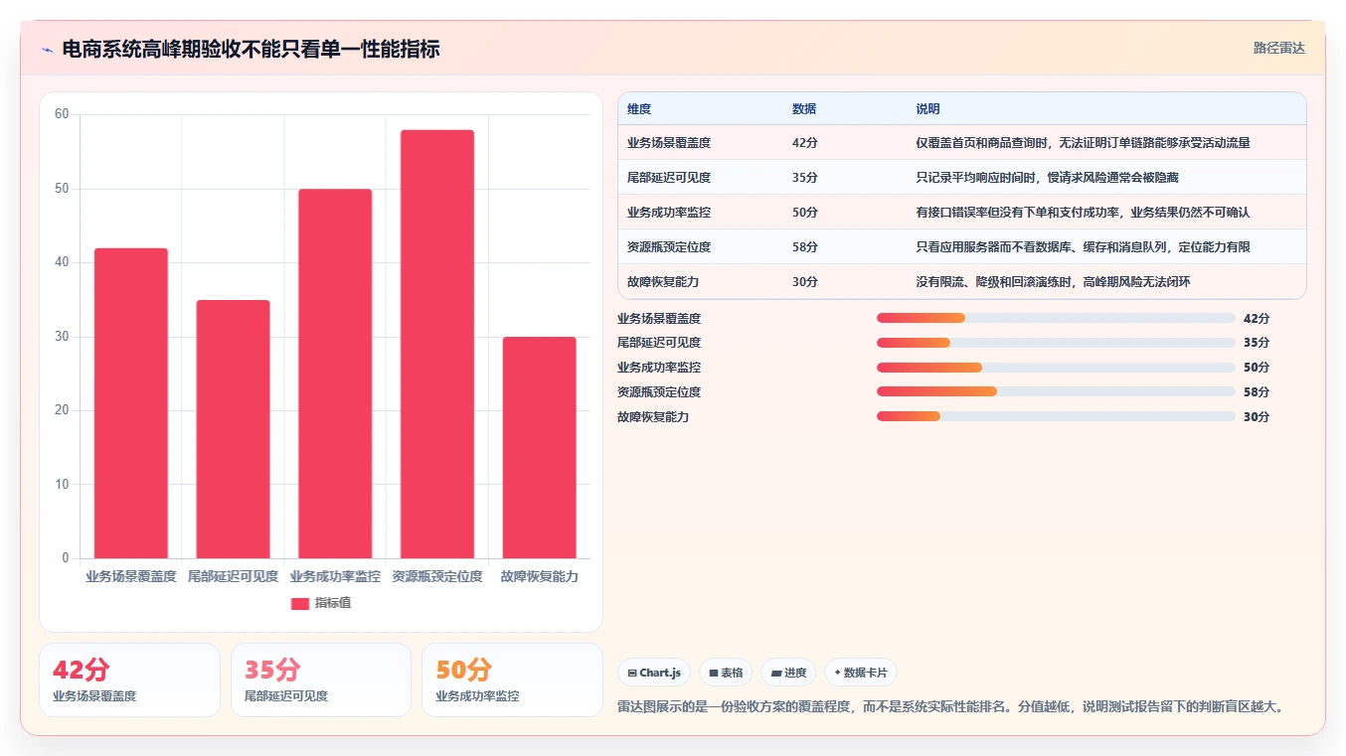Click the 说明 column header

[x=927, y=109]
